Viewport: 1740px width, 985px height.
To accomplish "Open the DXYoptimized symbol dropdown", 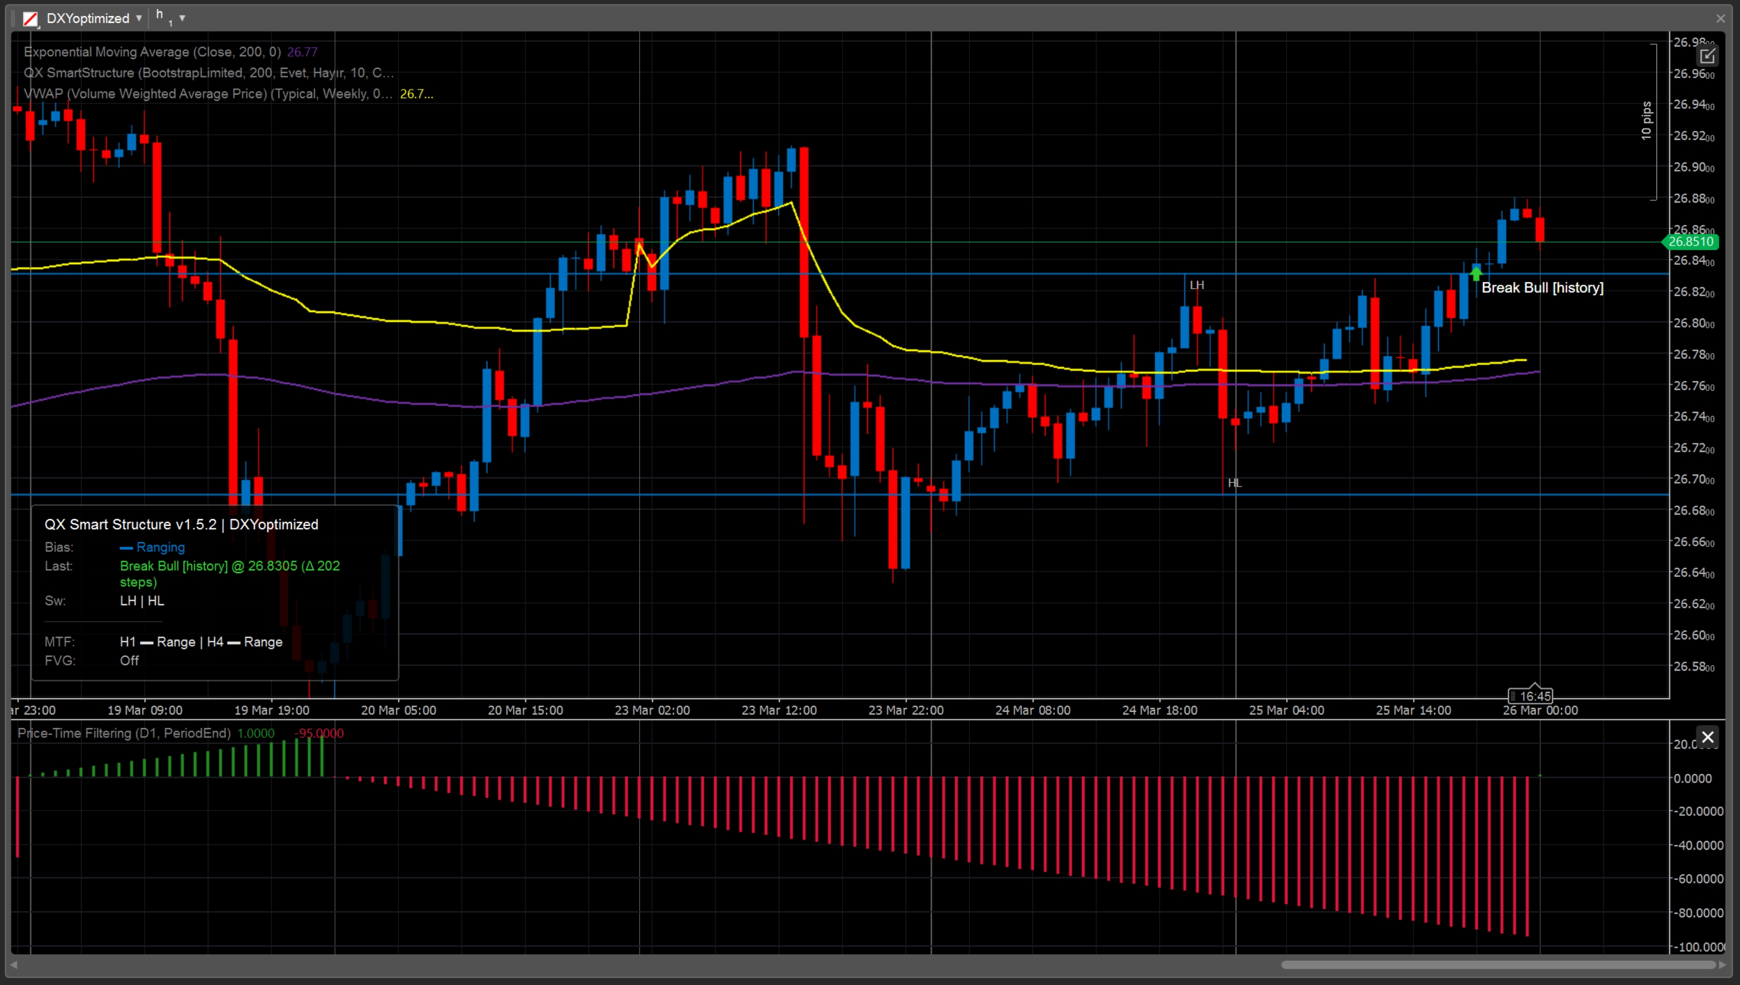I will [x=139, y=18].
